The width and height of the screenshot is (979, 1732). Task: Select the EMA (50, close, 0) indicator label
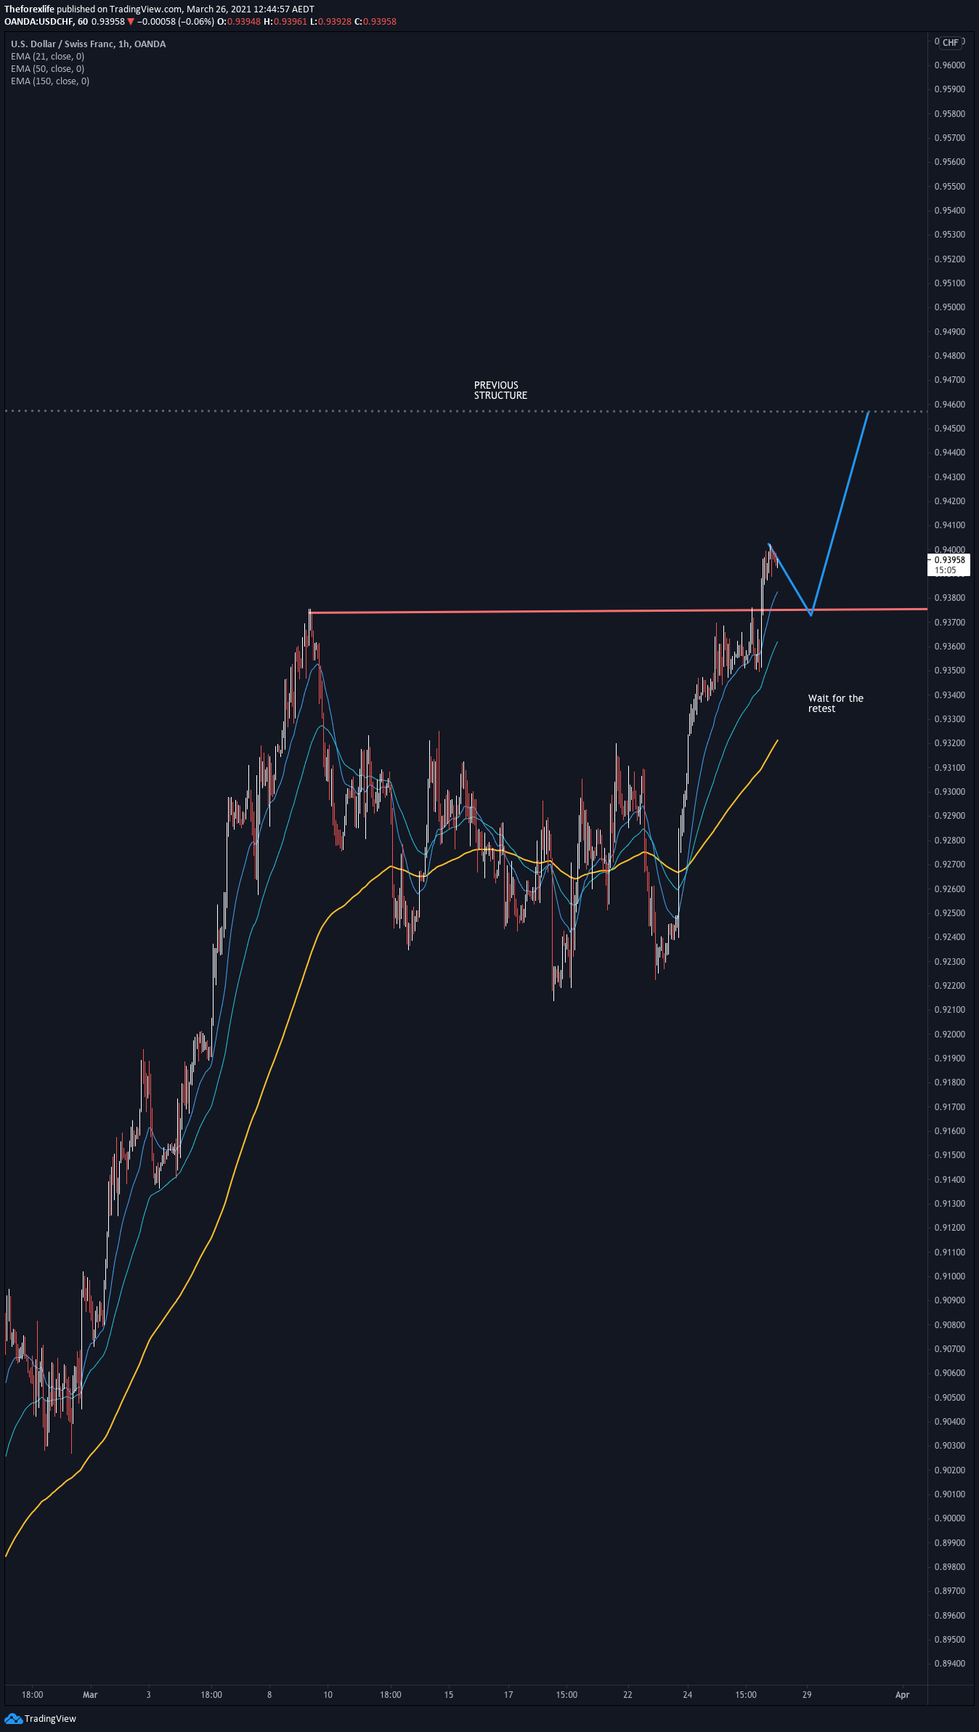point(47,69)
